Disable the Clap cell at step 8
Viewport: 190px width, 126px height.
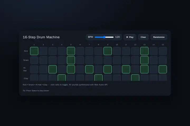click(98, 78)
